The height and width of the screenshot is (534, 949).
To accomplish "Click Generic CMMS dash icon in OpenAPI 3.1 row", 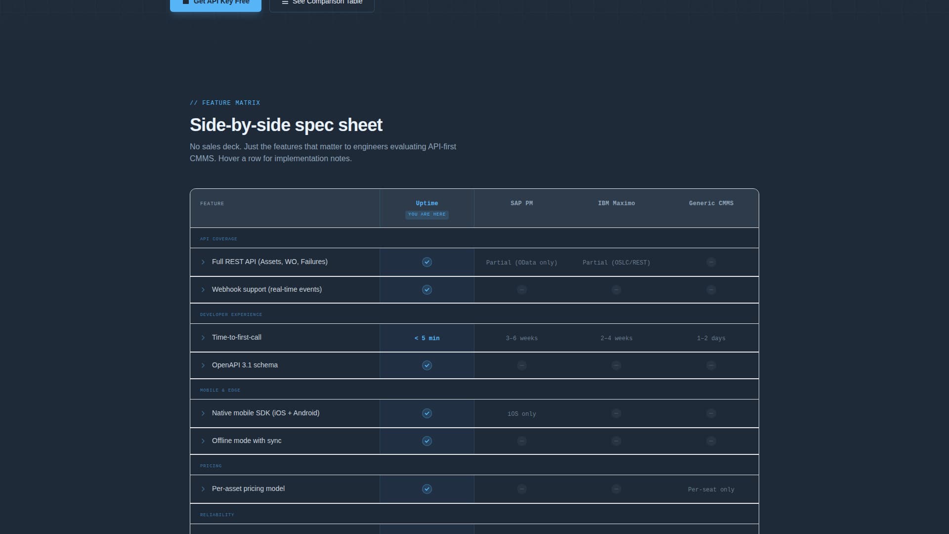I will pyautogui.click(x=711, y=365).
